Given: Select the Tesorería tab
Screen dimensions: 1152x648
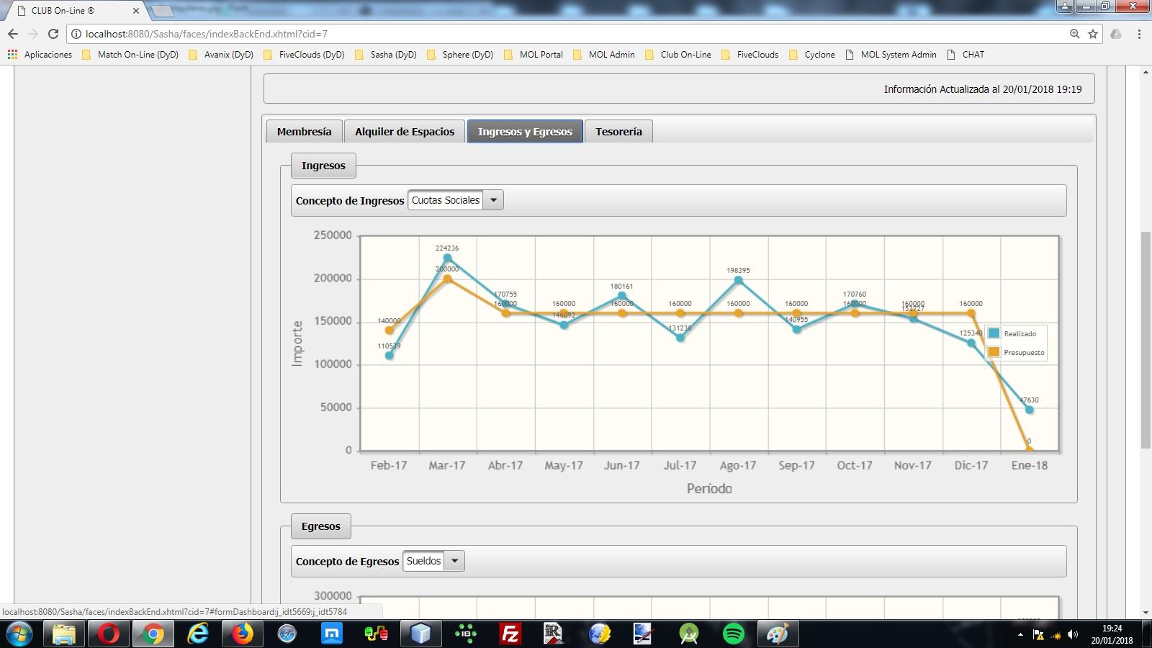Looking at the screenshot, I should point(618,132).
